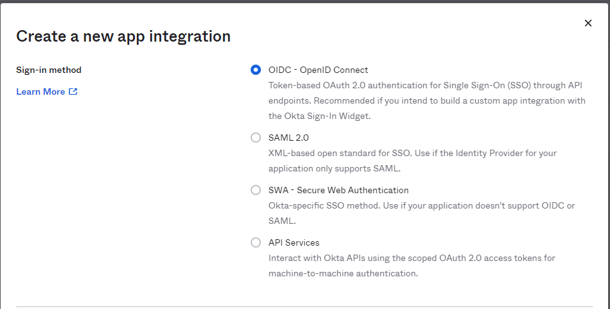Click the external link icon beside Learn More
Viewport: 610px width, 309px height.
[73, 91]
